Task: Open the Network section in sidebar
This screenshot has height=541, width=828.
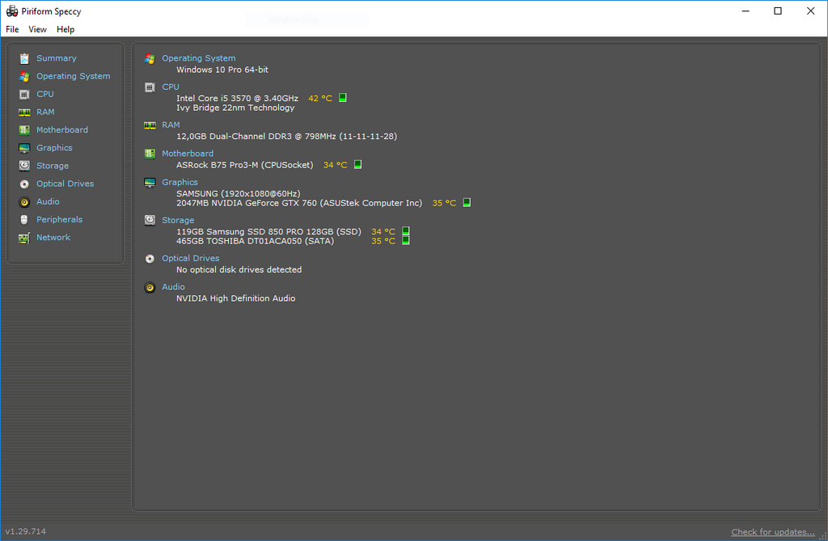Action: click(53, 238)
